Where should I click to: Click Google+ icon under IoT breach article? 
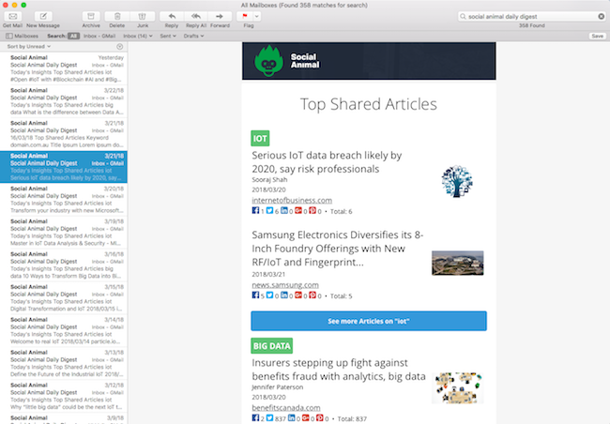tap(298, 210)
